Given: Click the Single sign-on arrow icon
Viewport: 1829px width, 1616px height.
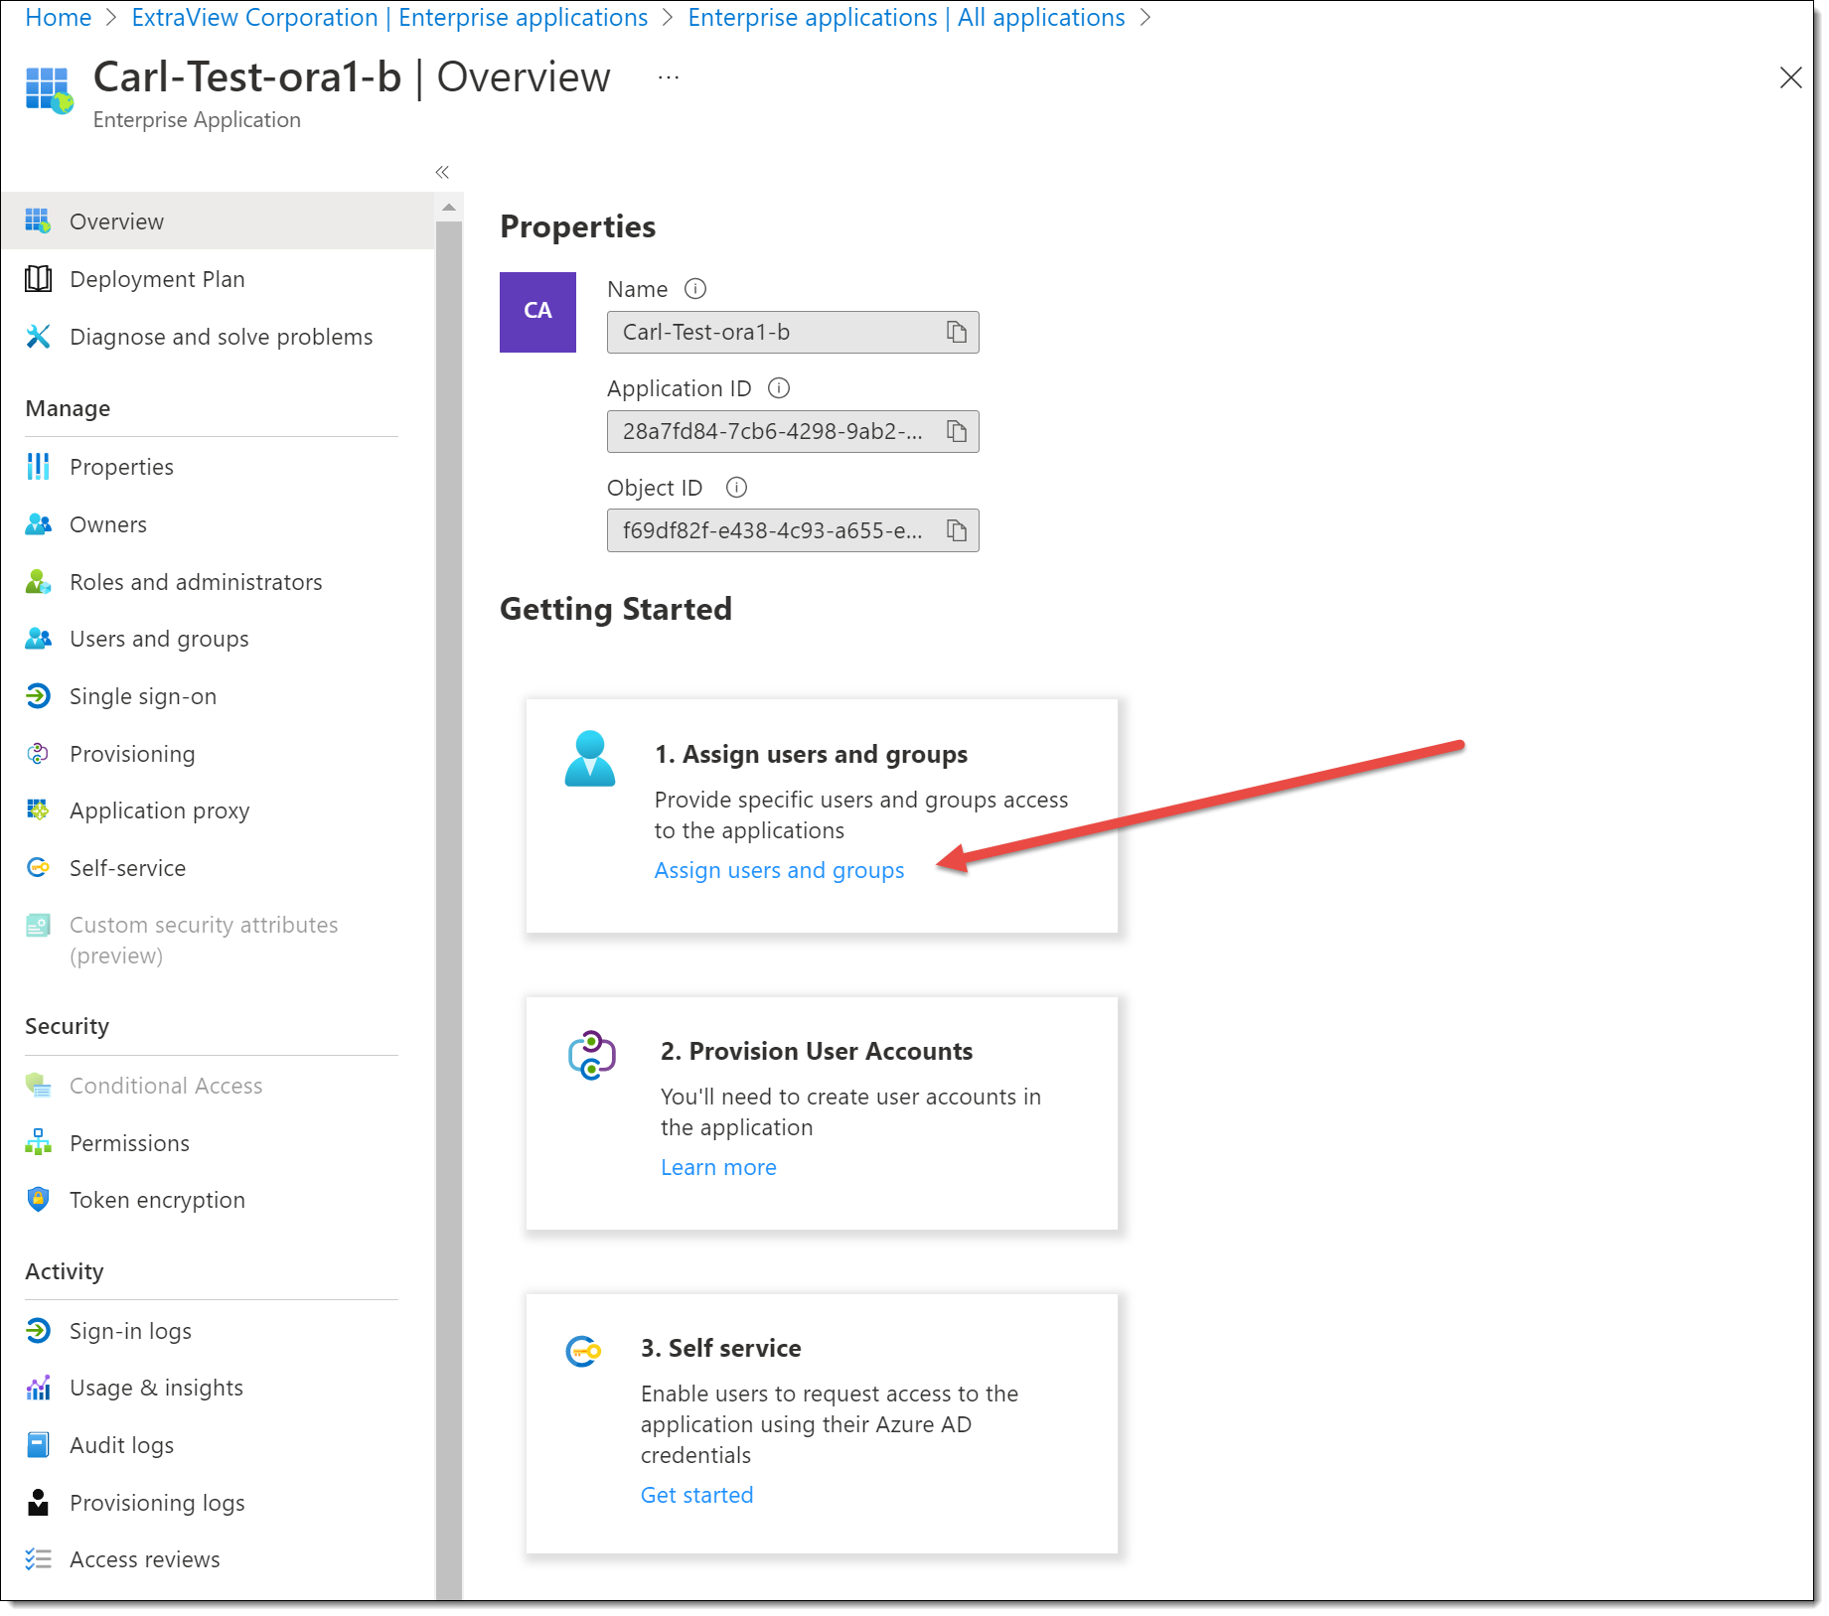Looking at the screenshot, I should (38, 696).
